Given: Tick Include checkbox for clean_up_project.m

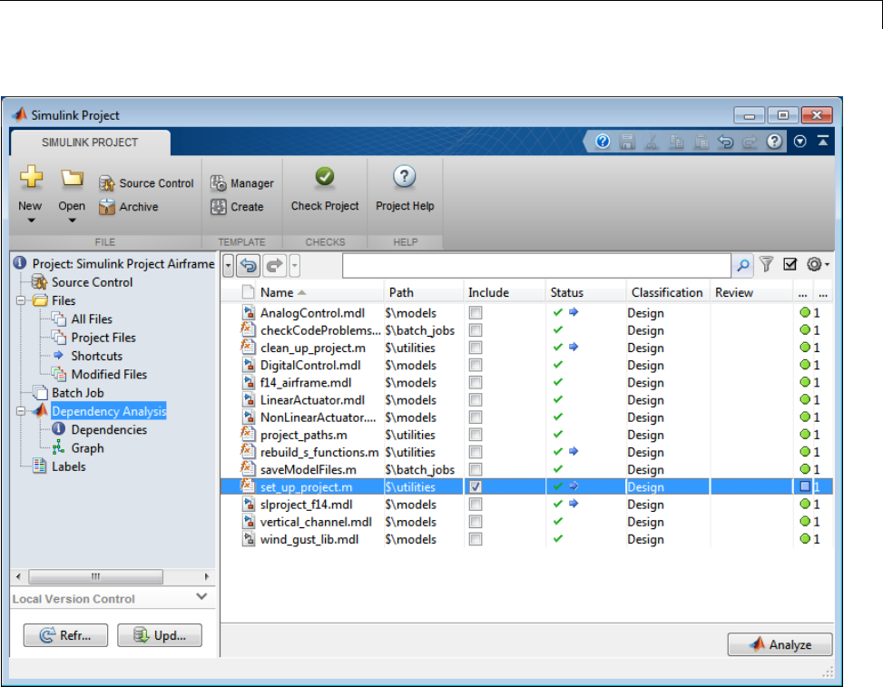Looking at the screenshot, I should (x=476, y=348).
